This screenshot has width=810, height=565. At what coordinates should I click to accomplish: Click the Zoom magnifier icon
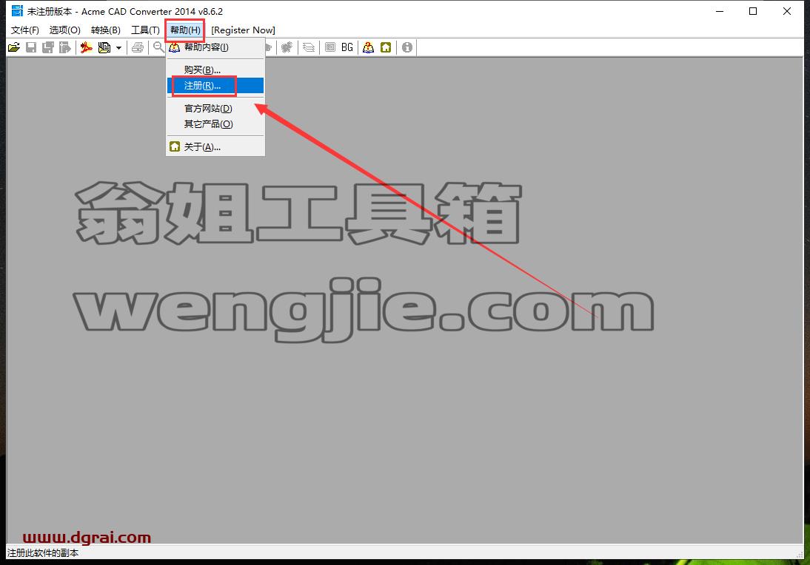[x=158, y=47]
